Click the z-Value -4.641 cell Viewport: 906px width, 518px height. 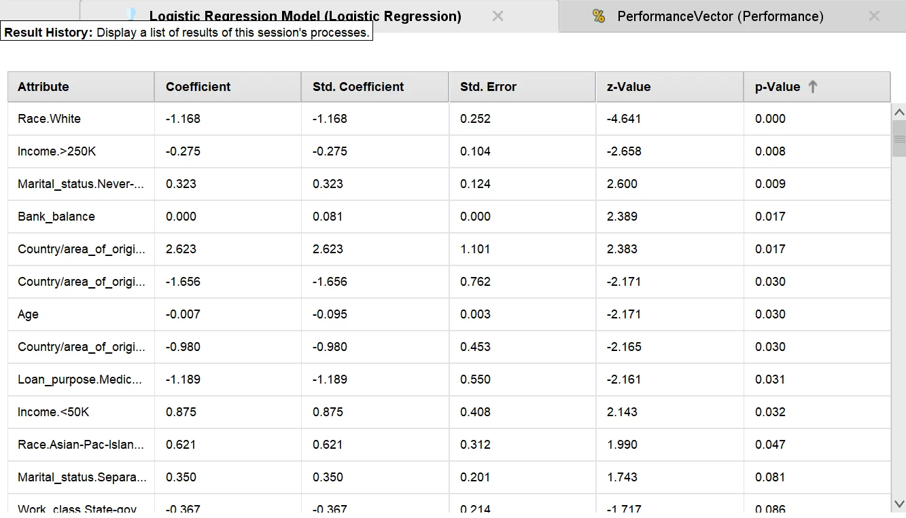670,119
